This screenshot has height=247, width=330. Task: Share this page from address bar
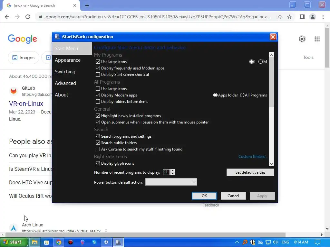279,17
